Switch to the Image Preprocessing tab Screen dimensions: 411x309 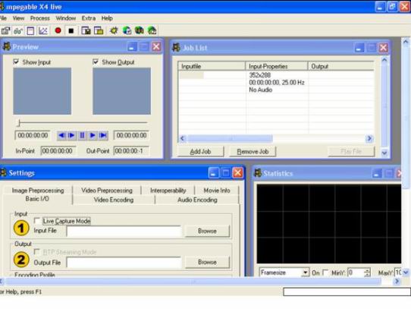pos(38,191)
